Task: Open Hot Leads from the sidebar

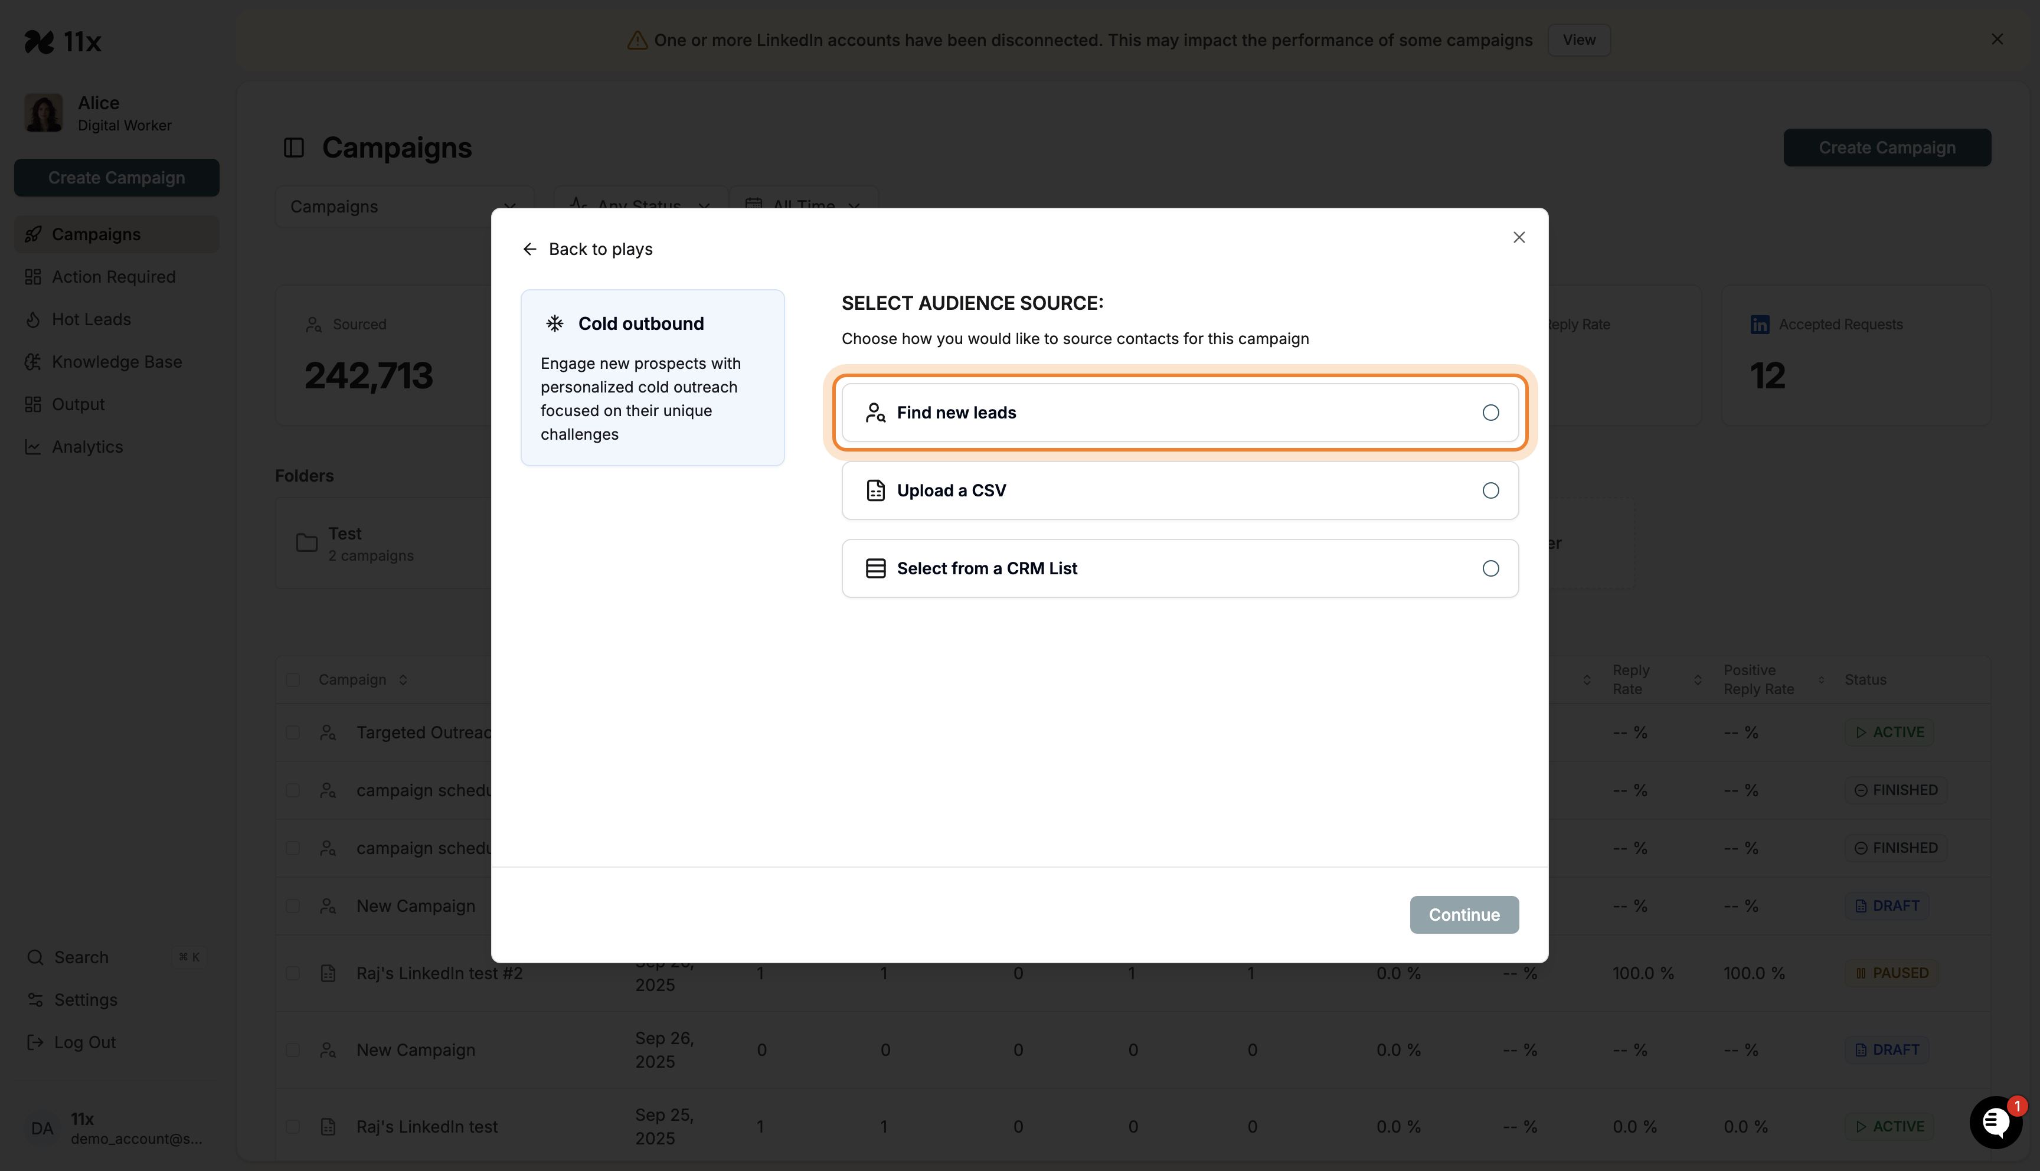Action: pyautogui.click(x=91, y=319)
